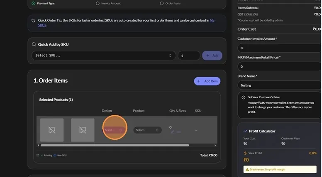Click the plus icon in Add Item button
The width and height of the screenshot is (322, 177).
coord(199,81)
